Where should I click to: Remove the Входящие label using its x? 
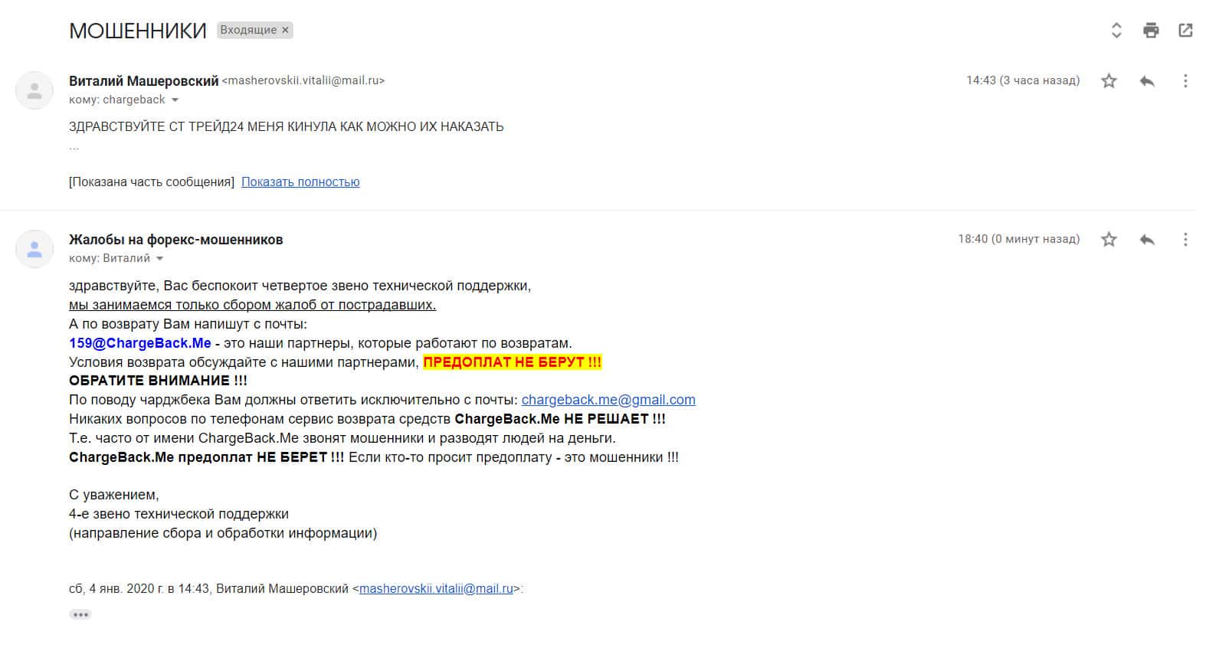pos(285,30)
